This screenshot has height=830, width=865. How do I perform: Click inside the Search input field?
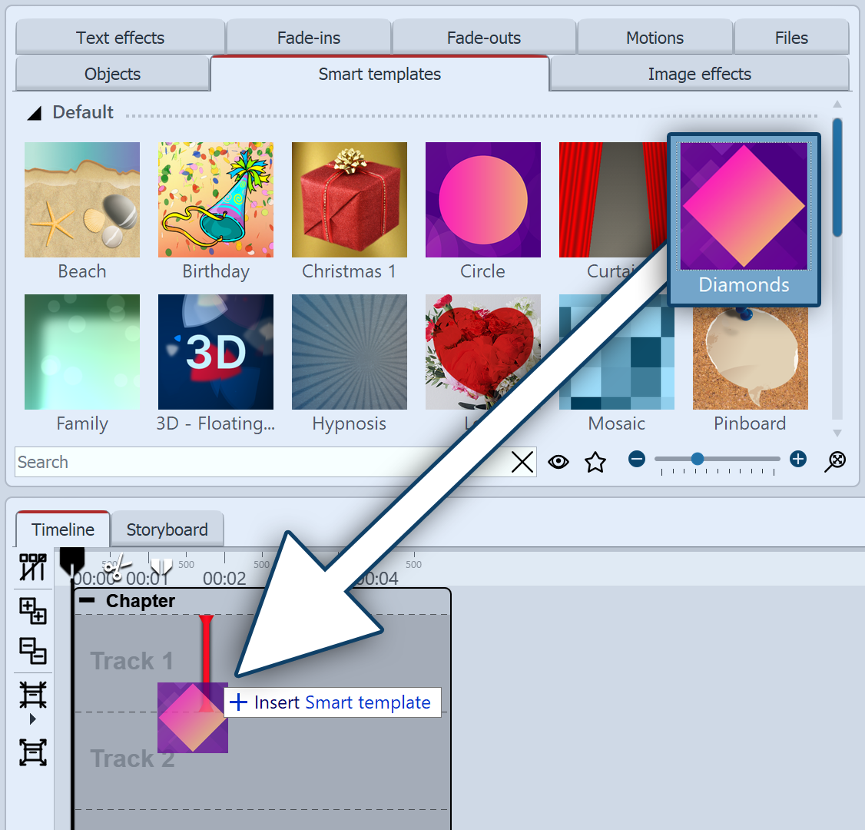(261, 462)
